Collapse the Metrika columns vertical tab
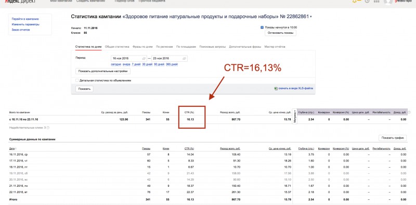Screen dimensions: 416x205 click(295, 116)
